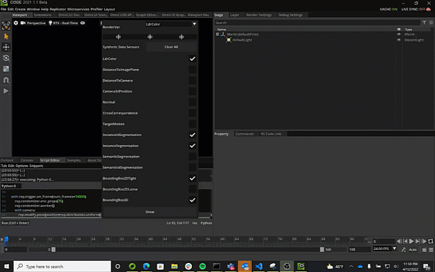The image size is (435, 272).
Task: Uncheck BoundingBox3D sensor
Action: pyautogui.click(x=192, y=200)
